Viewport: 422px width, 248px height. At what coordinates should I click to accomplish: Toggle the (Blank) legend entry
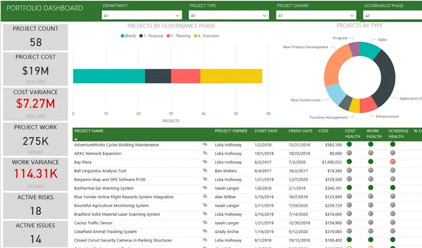(x=128, y=36)
